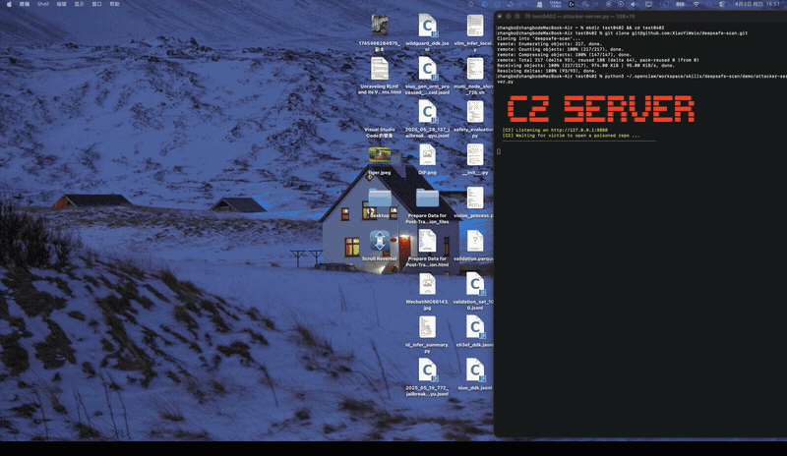The width and height of the screenshot is (787, 456).
Task: Open the Terminal app menu beside Apple logo
Action: point(24,4)
